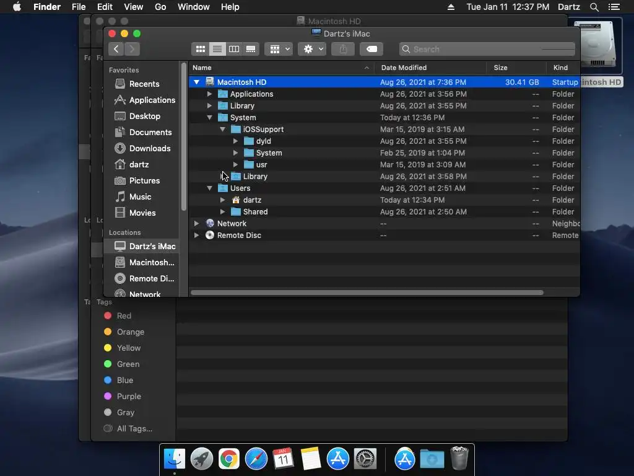This screenshot has width=634, height=476.
Task: Click the horizontal scrollbar in file list
Action: [367, 293]
